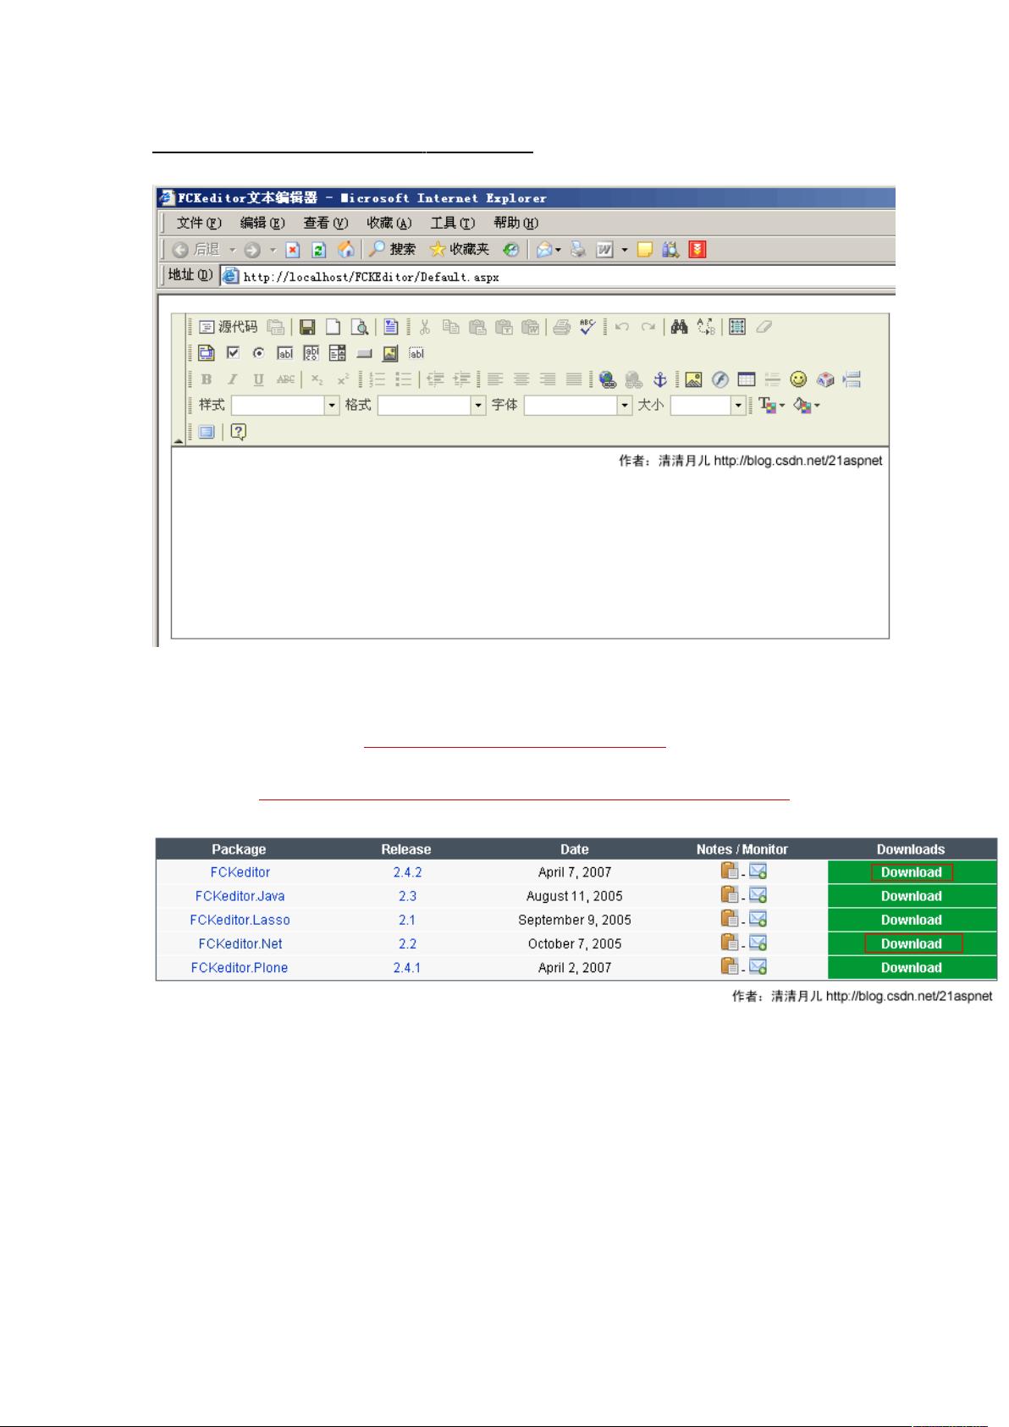Open the 文件(F) menu
The width and height of the screenshot is (1009, 1427).
click(199, 223)
